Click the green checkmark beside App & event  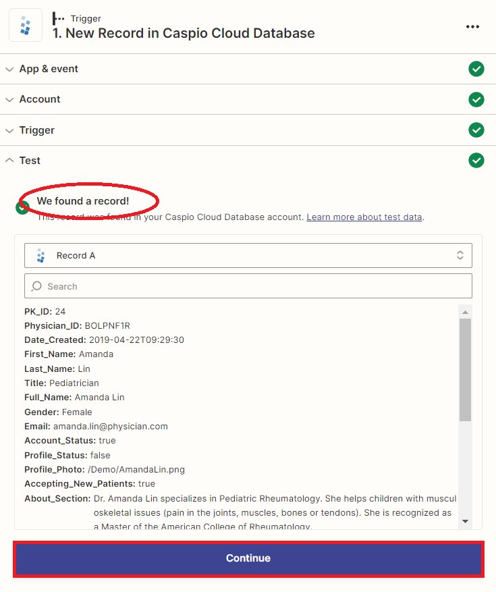(476, 69)
